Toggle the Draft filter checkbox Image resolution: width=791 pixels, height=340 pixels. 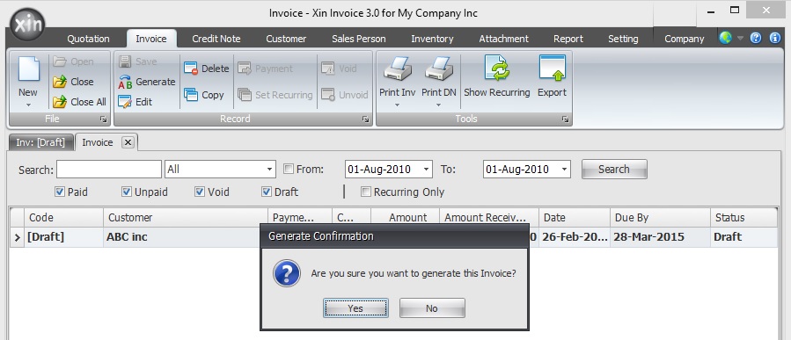[x=267, y=192]
